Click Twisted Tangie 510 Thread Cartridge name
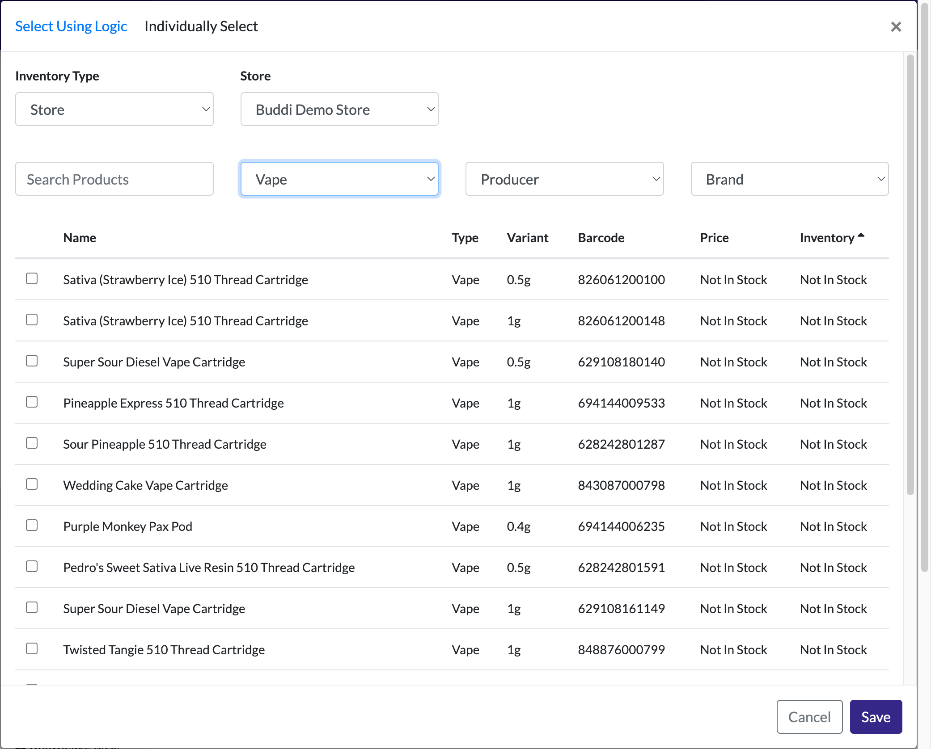This screenshot has width=931, height=749. tap(164, 650)
